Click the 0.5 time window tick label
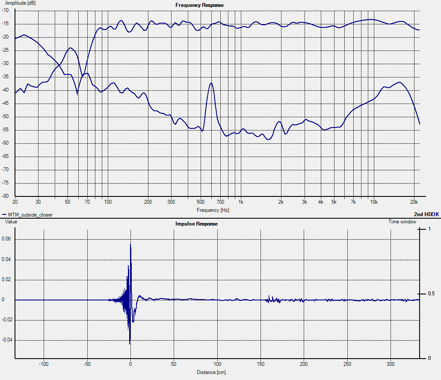This screenshot has height=380, width=441. coord(431,294)
